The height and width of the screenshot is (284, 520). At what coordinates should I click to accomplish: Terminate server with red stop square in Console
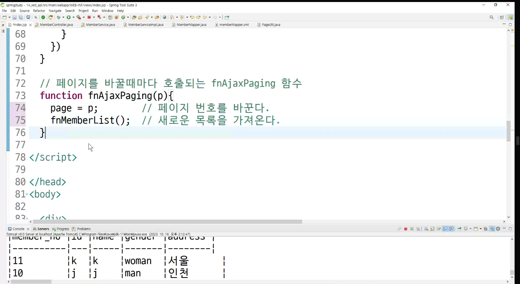click(405, 229)
